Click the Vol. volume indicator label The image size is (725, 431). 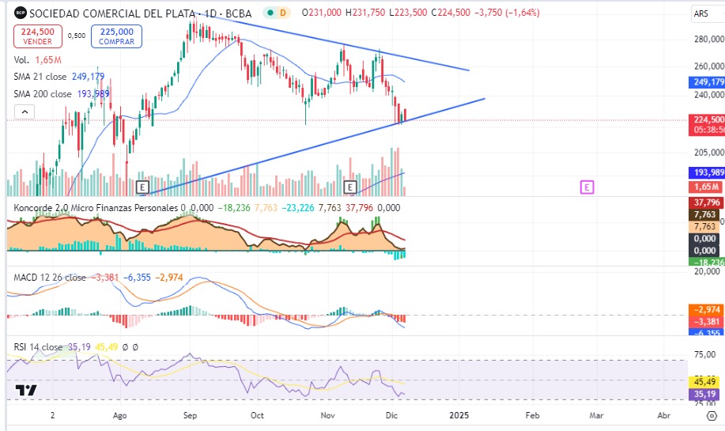coord(21,60)
